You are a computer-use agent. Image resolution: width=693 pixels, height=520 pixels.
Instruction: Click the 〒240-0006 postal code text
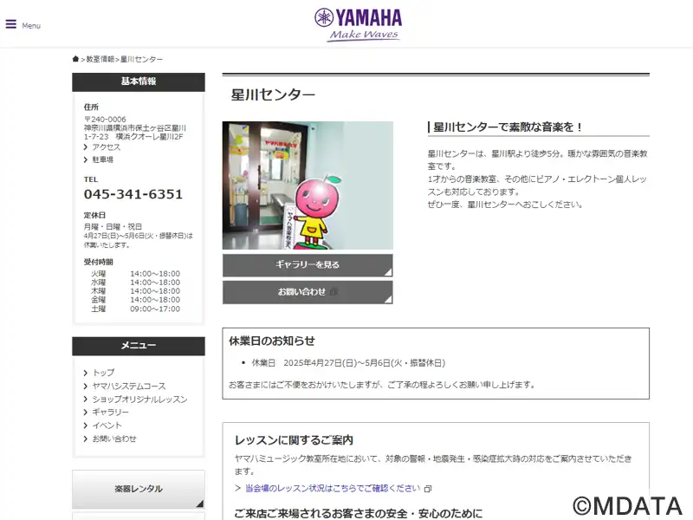click(105, 120)
